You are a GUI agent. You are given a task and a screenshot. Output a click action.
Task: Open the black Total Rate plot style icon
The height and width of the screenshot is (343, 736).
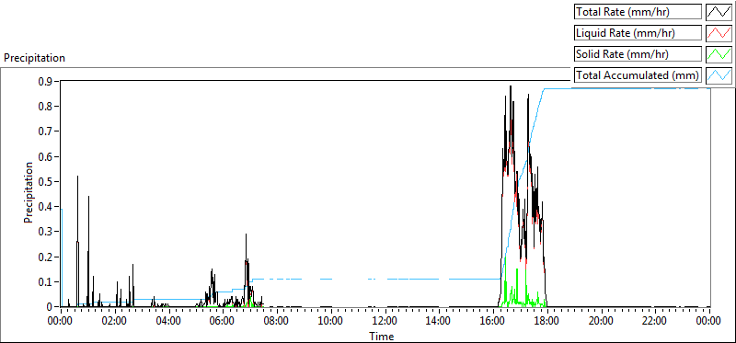[x=719, y=12]
